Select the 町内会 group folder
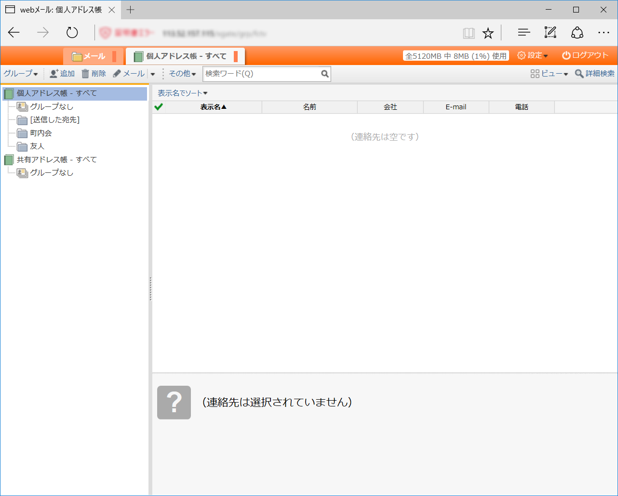Screen dimensions: 618x496 pyautogui.click(x=41, y=133)
